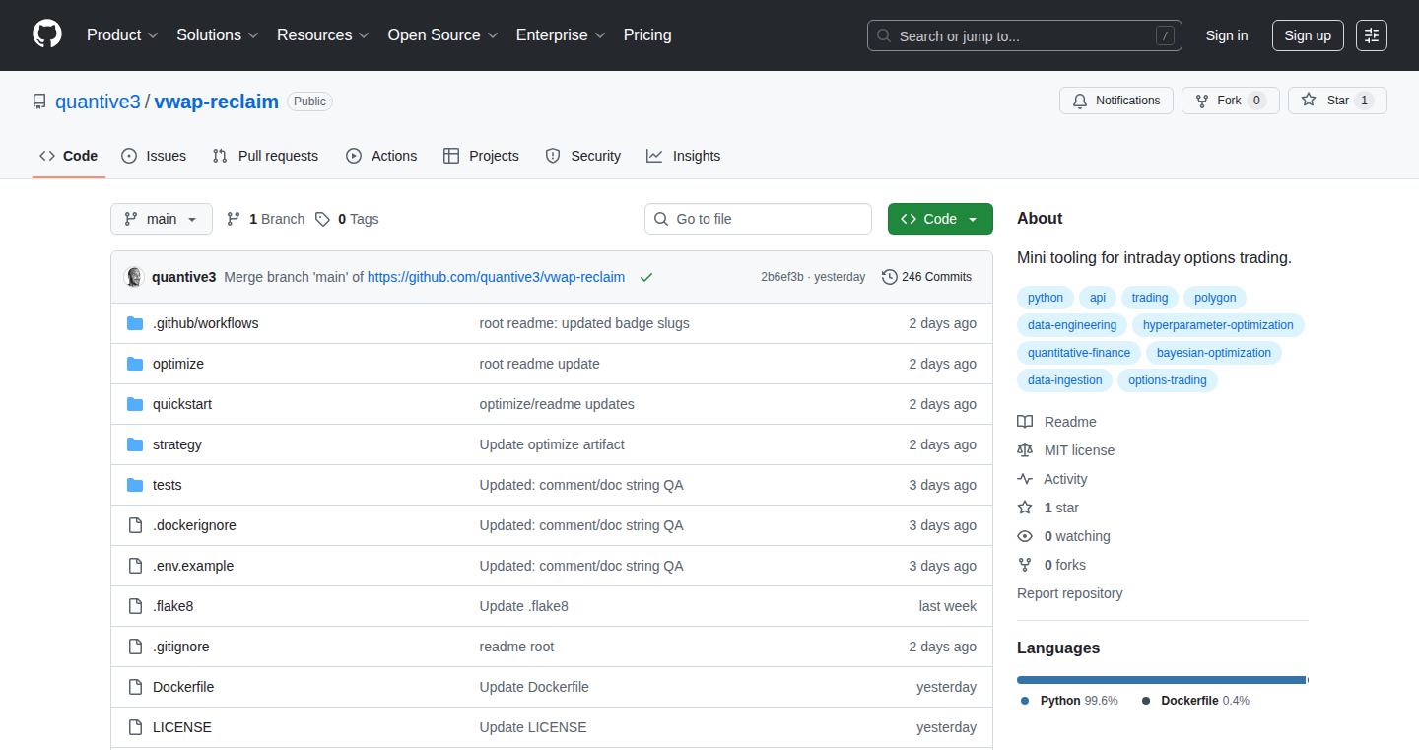
Task: Click the Python language bar segment
Action: click(x=1161, y=680)
